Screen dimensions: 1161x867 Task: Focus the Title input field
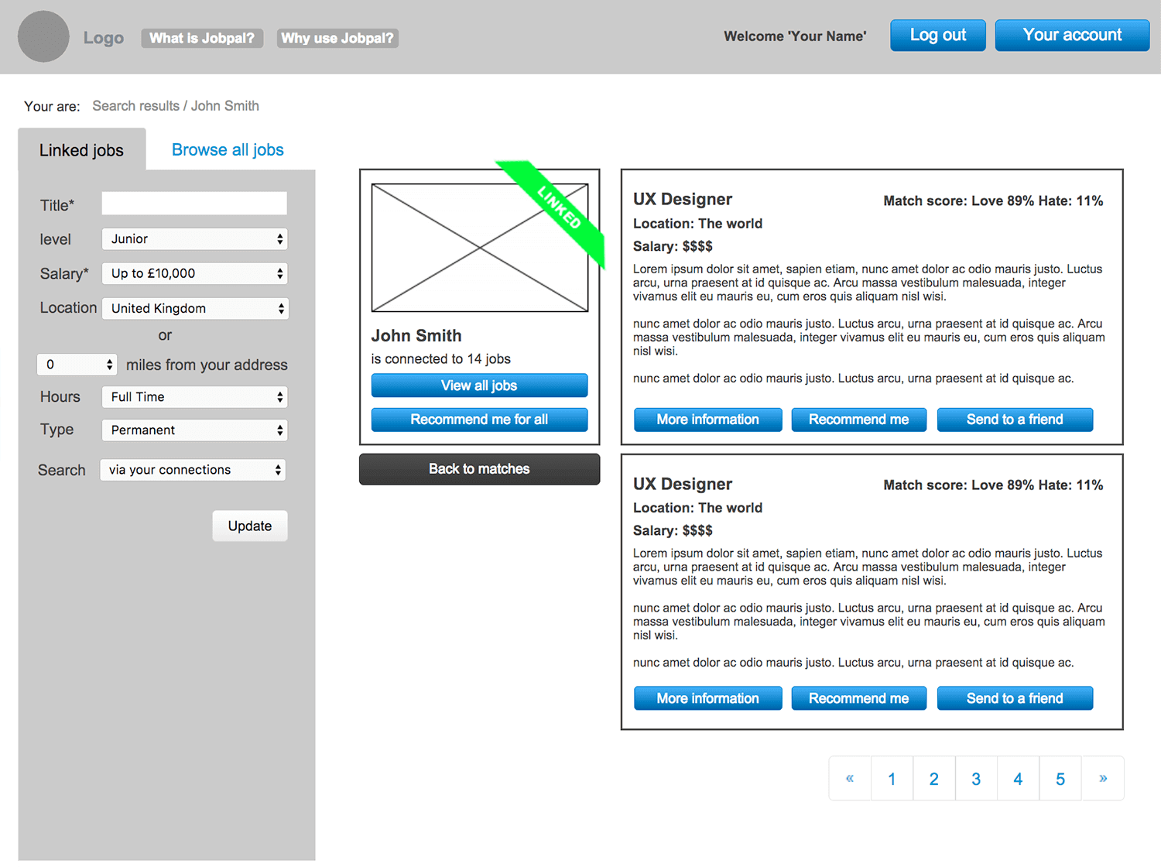pyautogui.click(x=194, y=204)
